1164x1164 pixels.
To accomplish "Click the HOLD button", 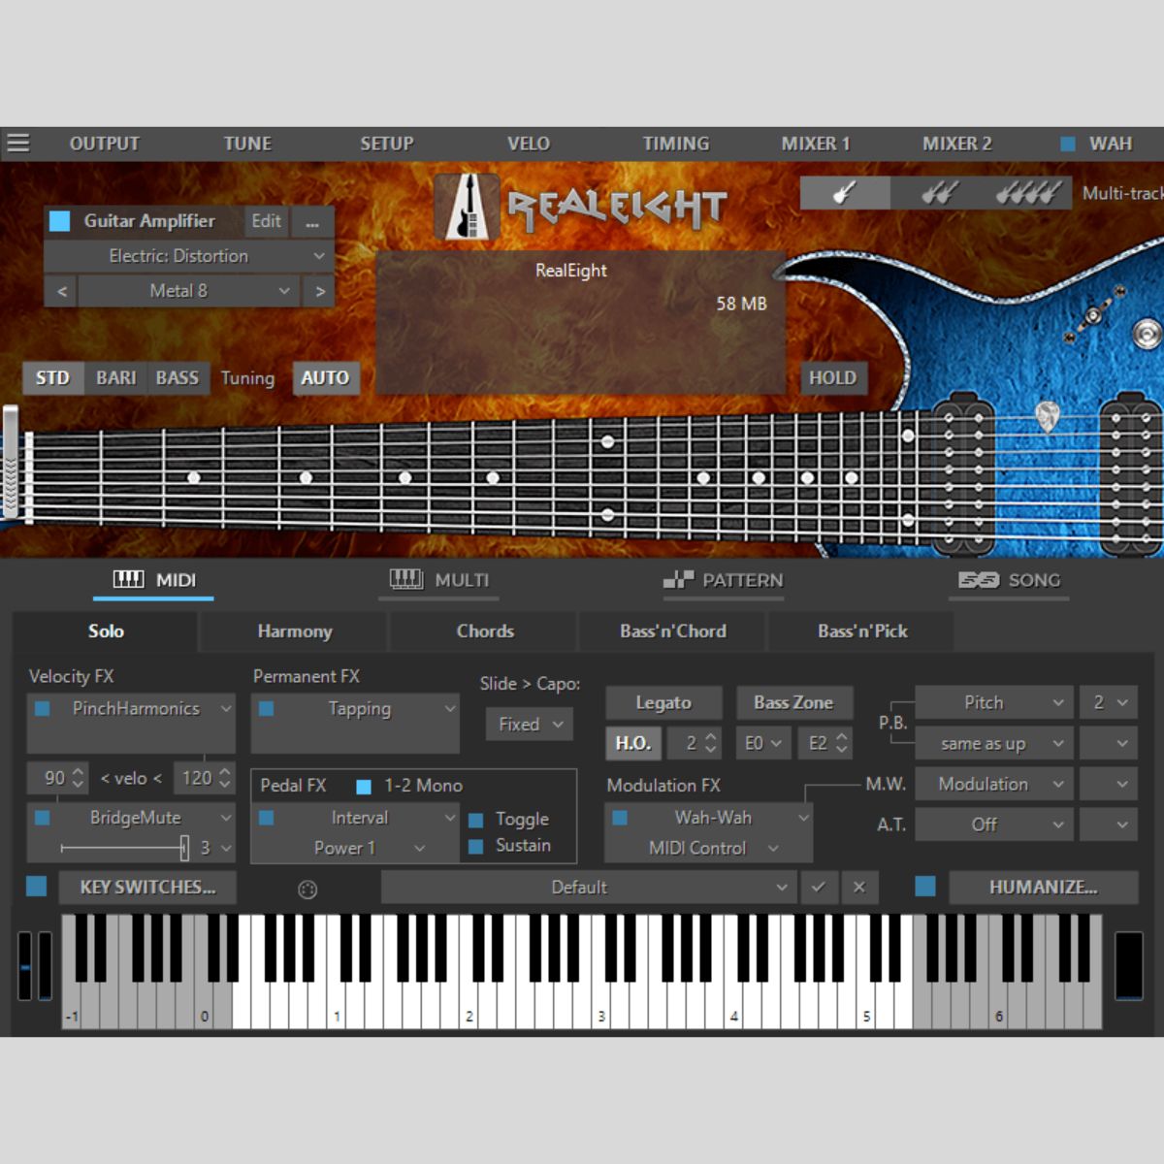I will click(833, 378).
